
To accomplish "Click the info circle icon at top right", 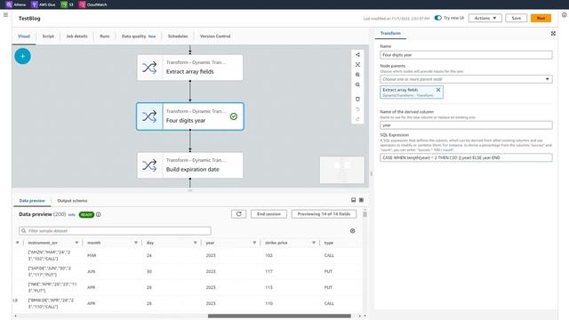I will tap(564, 15).
